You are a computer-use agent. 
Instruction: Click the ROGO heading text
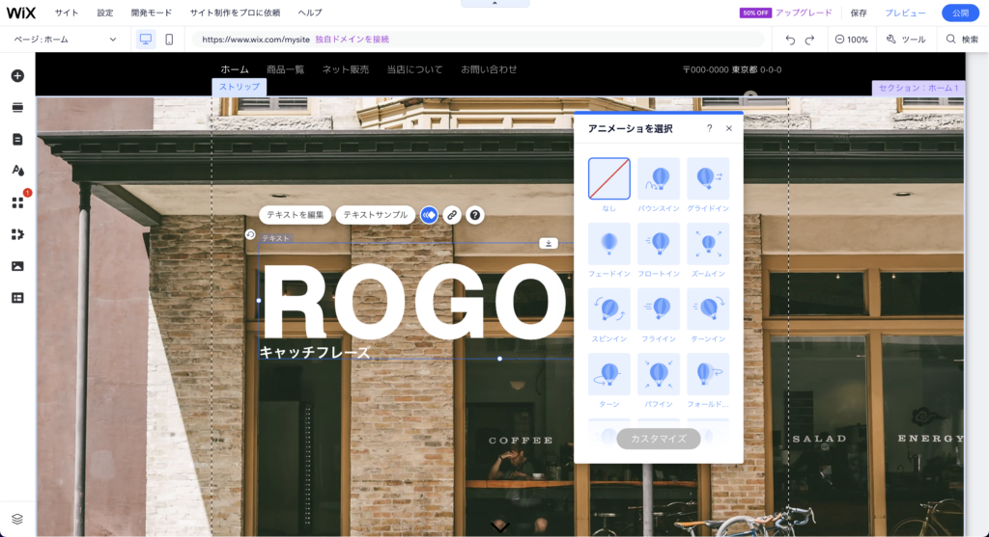413,302
